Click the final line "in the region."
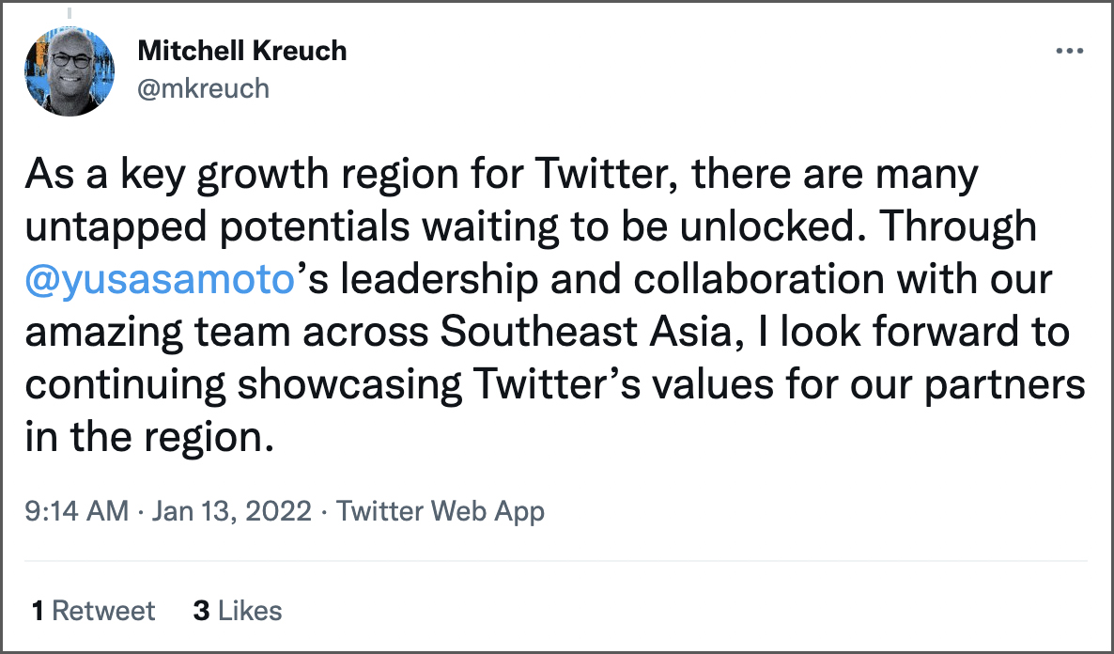The height and width of the screenshot is (654, 1114). tap(149, 439)
